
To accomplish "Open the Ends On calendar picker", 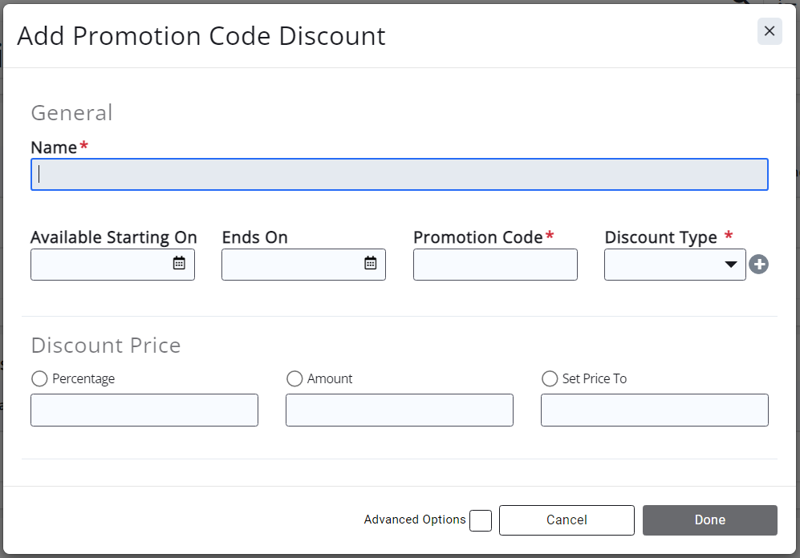I will [x=370, y=263].
